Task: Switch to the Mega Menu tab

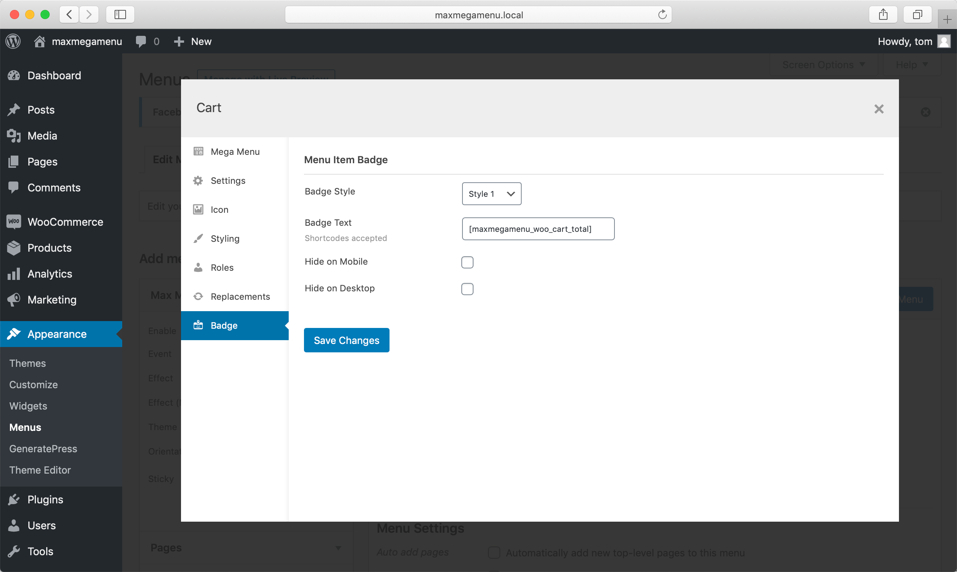Action: tap(234, 152)
